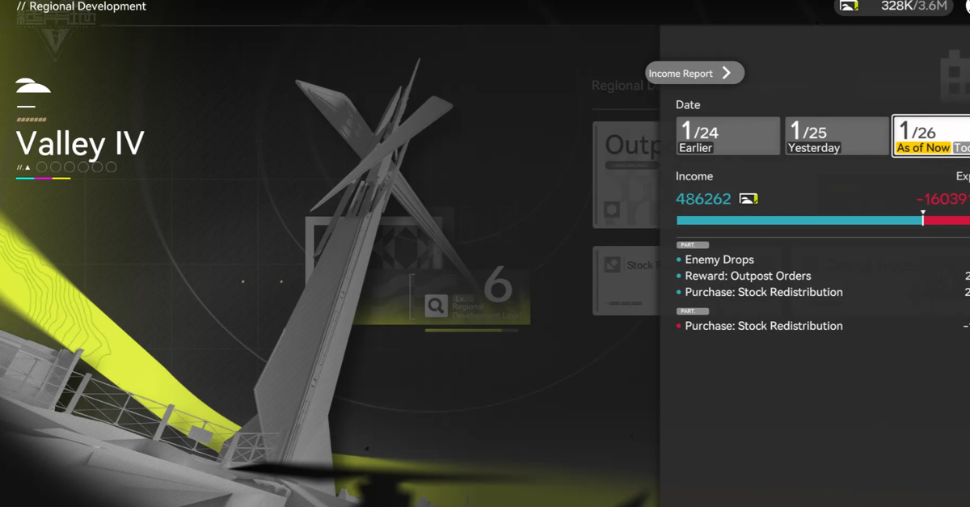
Task: Select the 1/24 Earlier date tab
Action: click(728, 136)
